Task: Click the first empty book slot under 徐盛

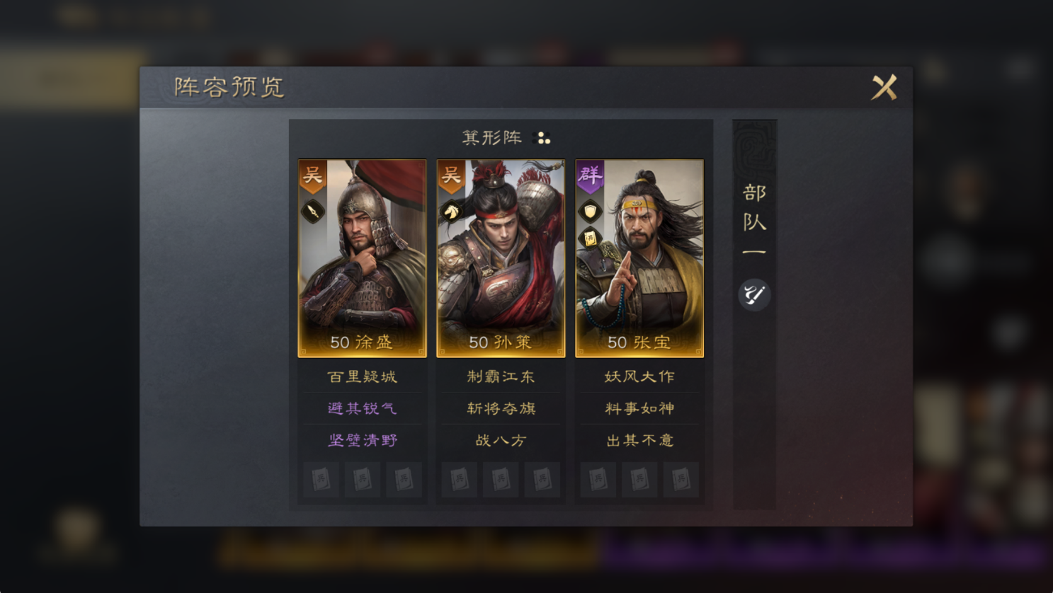Action: point(321,480)
